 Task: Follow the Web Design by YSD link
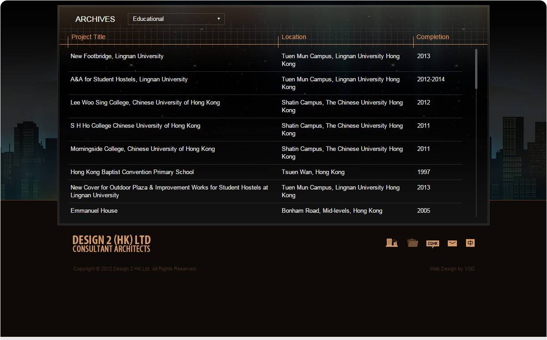(x=451, y=269)
